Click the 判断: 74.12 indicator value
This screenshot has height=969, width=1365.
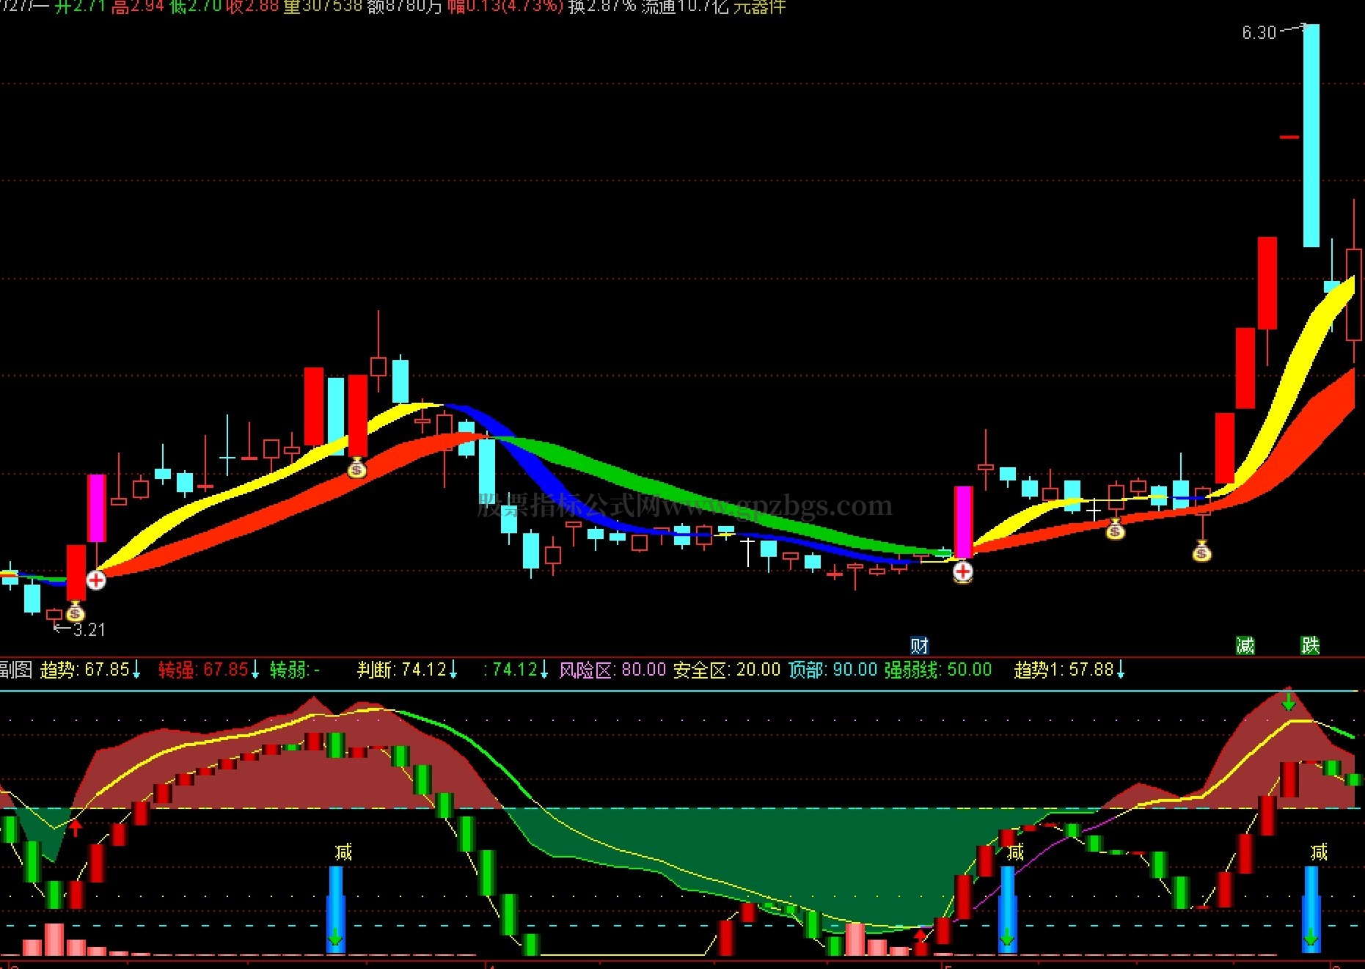(407, 670)
